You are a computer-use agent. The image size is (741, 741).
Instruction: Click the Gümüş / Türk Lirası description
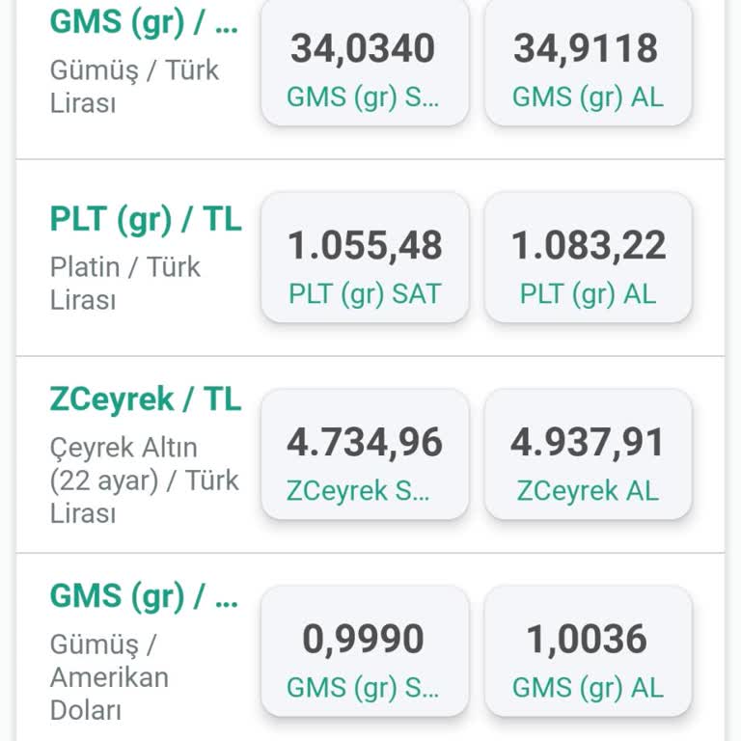click(x=134, y=86)
